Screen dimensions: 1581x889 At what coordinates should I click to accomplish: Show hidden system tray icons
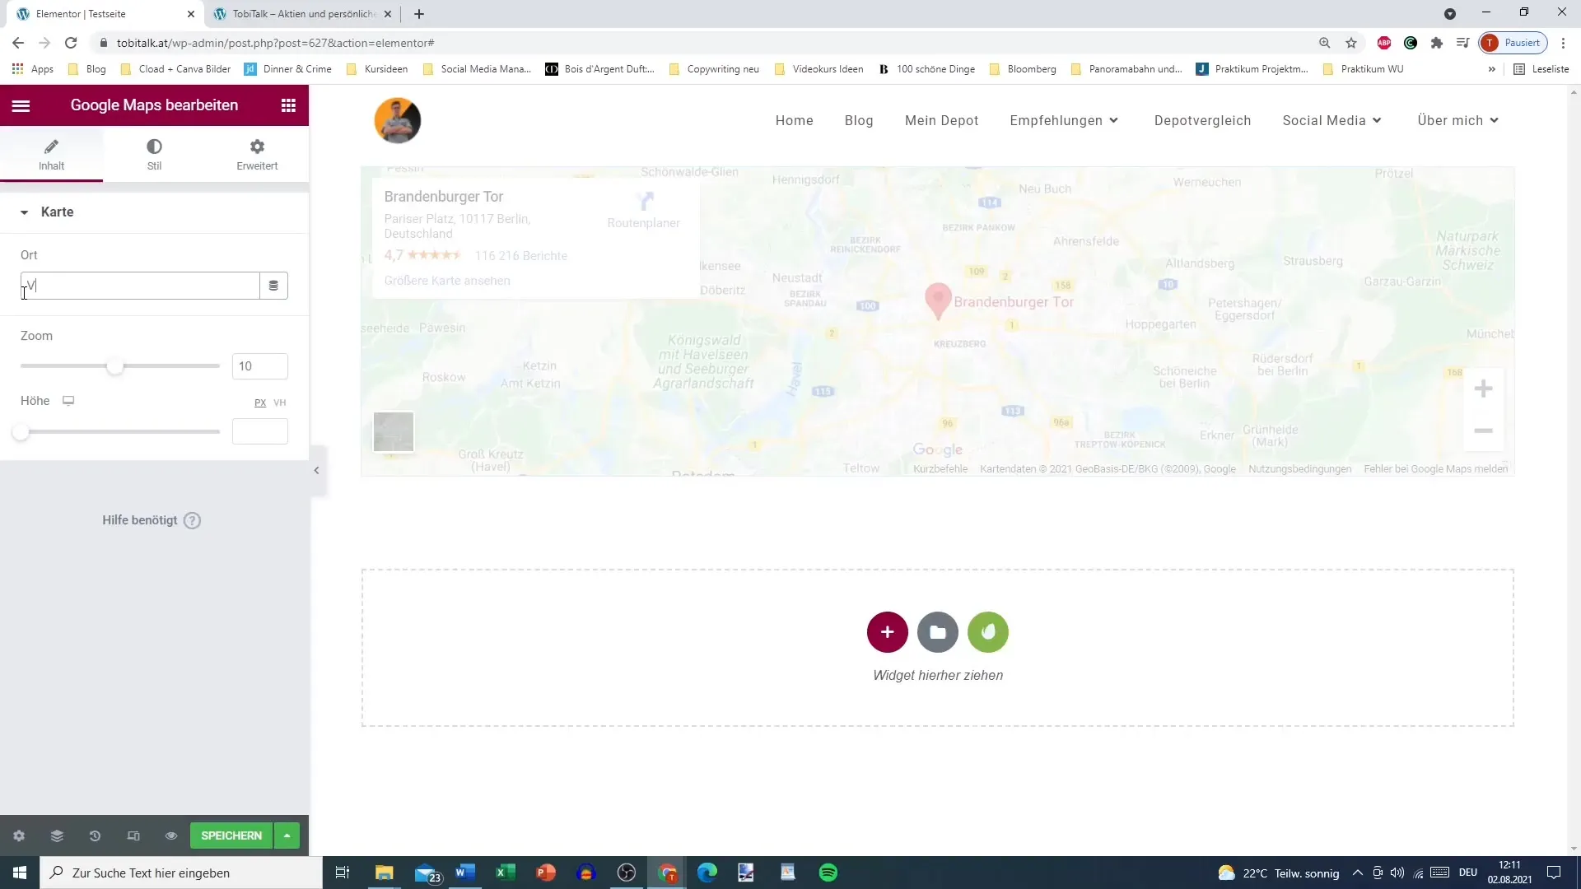tap(1358, 873)
